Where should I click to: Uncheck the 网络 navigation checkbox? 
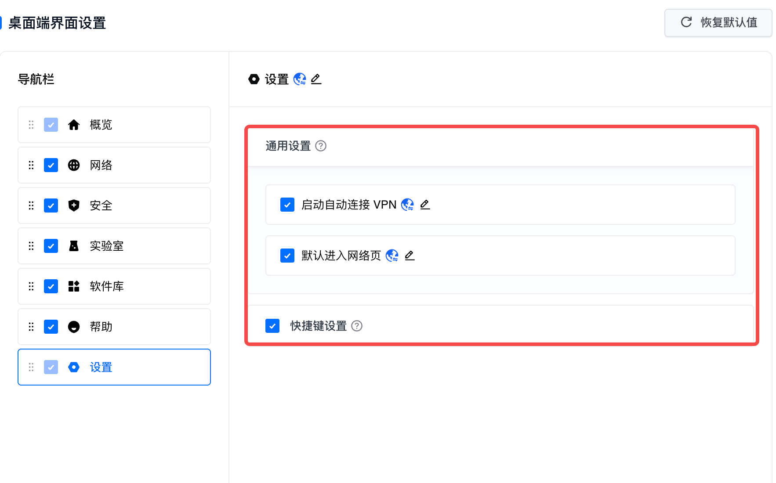[51, 165]
